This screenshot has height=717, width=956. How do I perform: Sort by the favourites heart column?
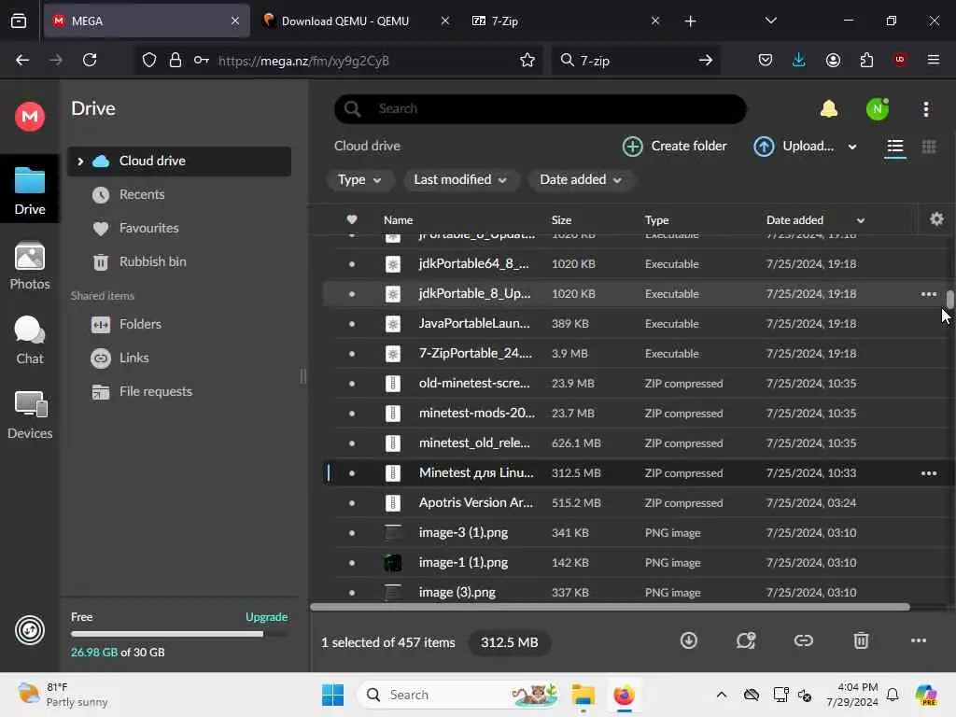[x=352, y=219]
